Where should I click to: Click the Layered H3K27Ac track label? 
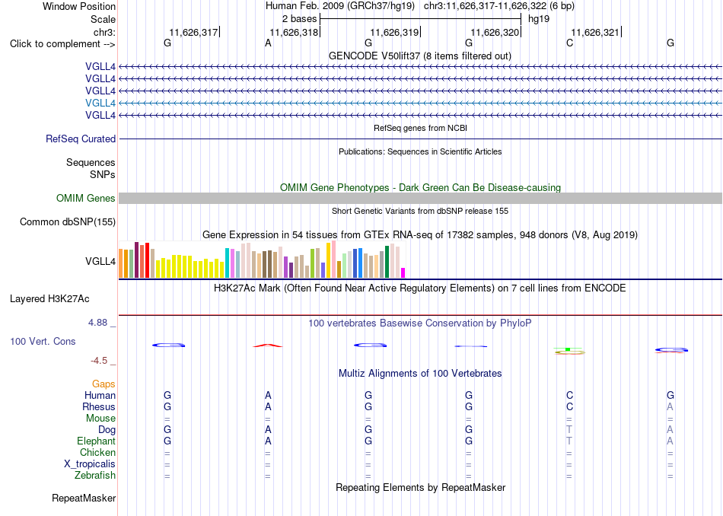pyautogui.click(x=49, y=299)
